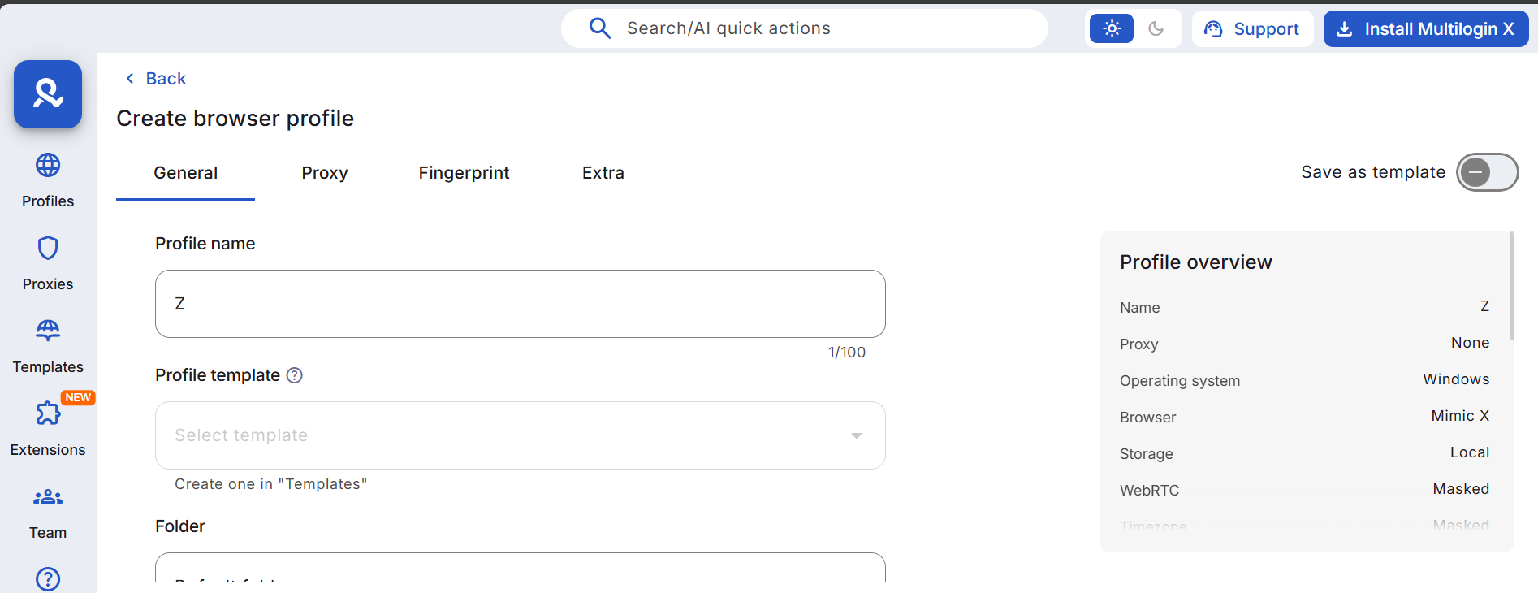Open the Select template dropdown
Screen dimensions: 1538x593
[x=520, y=435]
